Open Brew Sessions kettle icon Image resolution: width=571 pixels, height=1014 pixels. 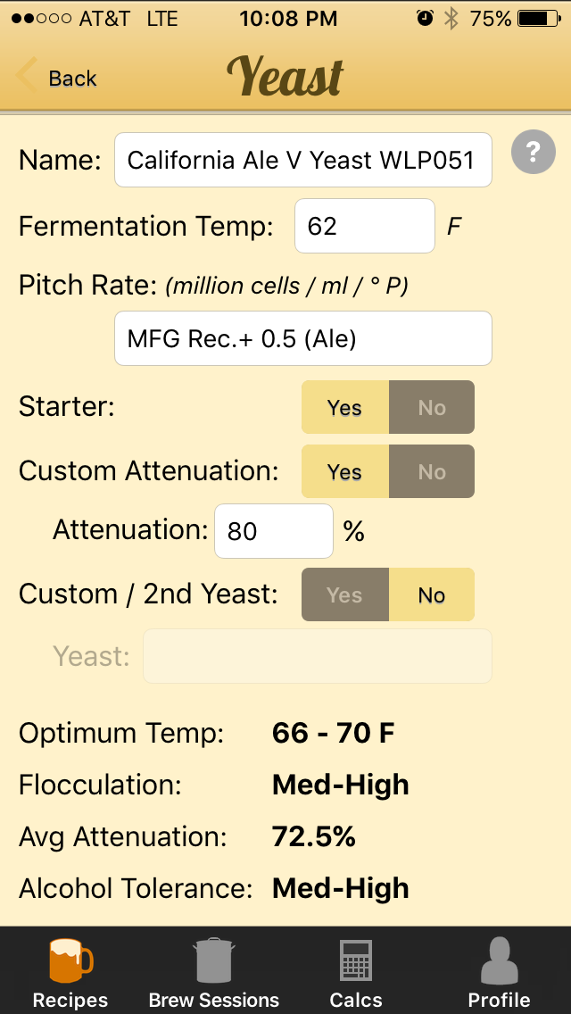[214, 960]
